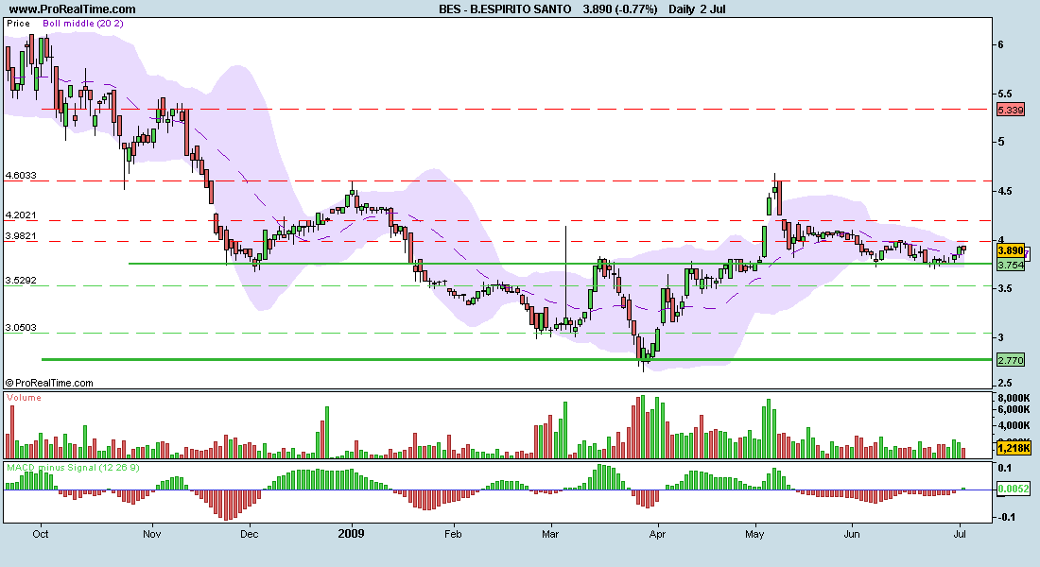Screen dimensions: 1040x567
Task: Click the 0.1 MACD-axis label
Action: pyautogui.click(x=1005, y=468)
